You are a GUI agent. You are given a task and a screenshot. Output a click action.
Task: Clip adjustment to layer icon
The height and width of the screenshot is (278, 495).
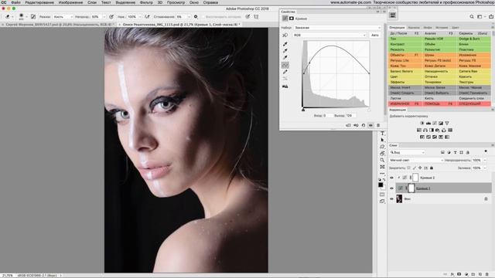click(x=348, y=125)
